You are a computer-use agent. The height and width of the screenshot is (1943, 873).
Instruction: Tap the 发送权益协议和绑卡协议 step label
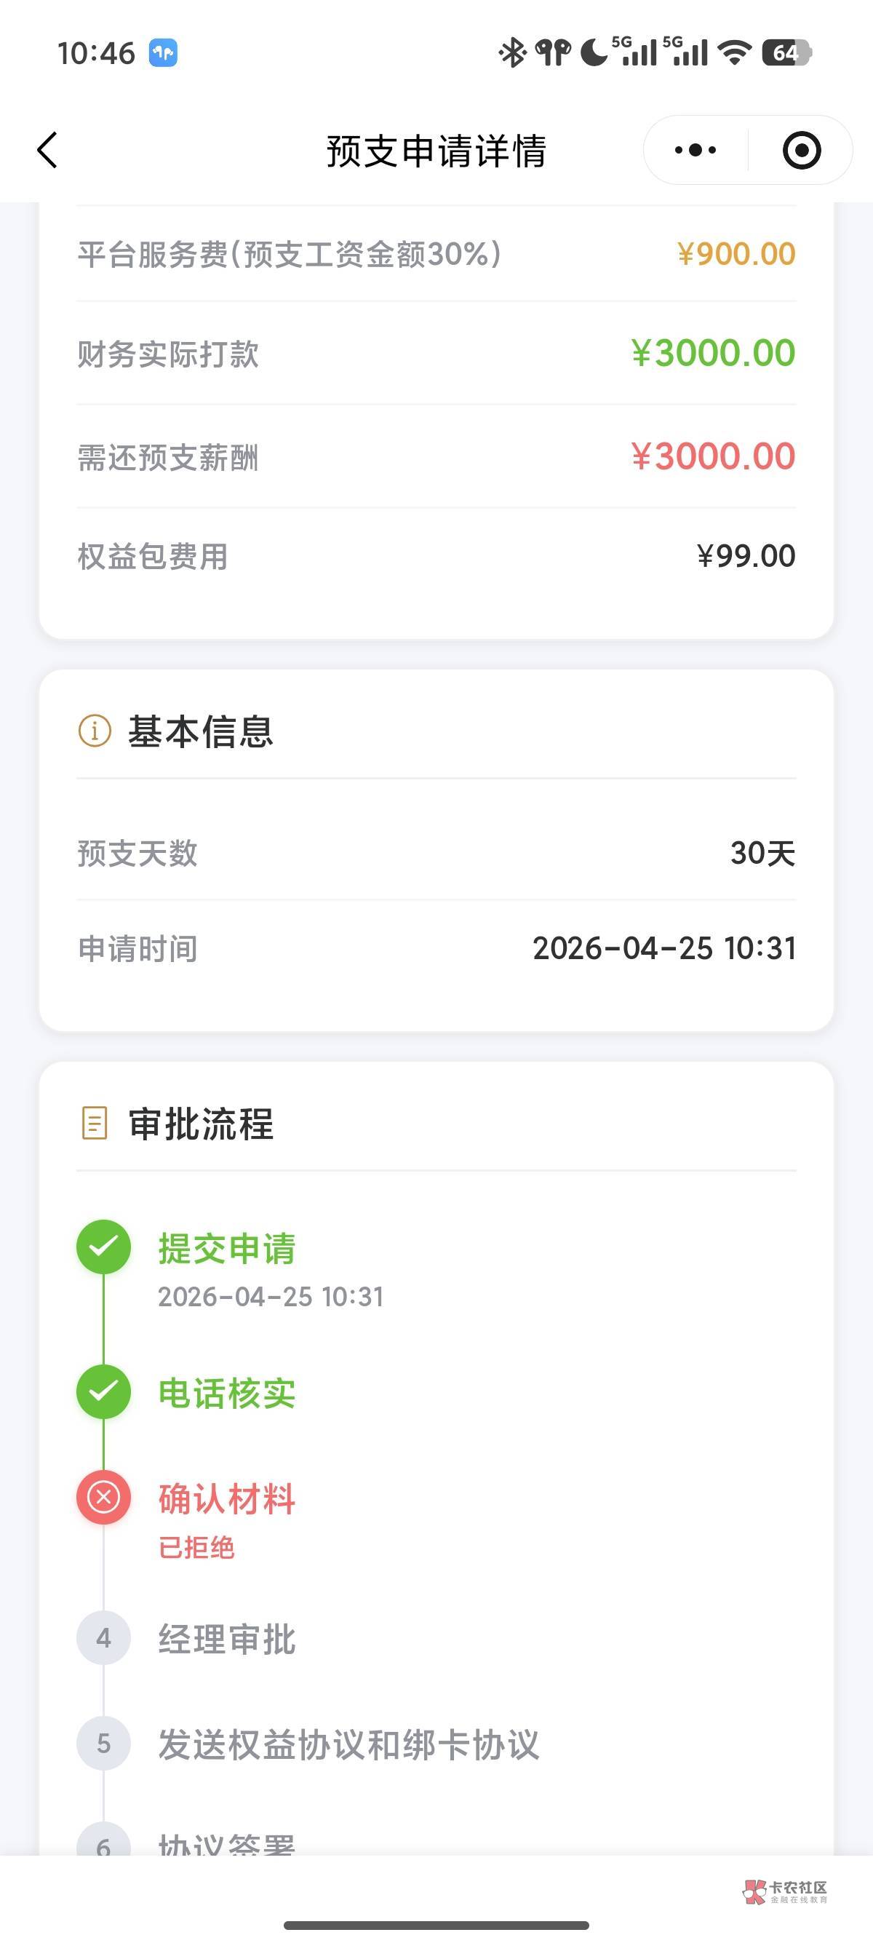tap(348, 1744)
